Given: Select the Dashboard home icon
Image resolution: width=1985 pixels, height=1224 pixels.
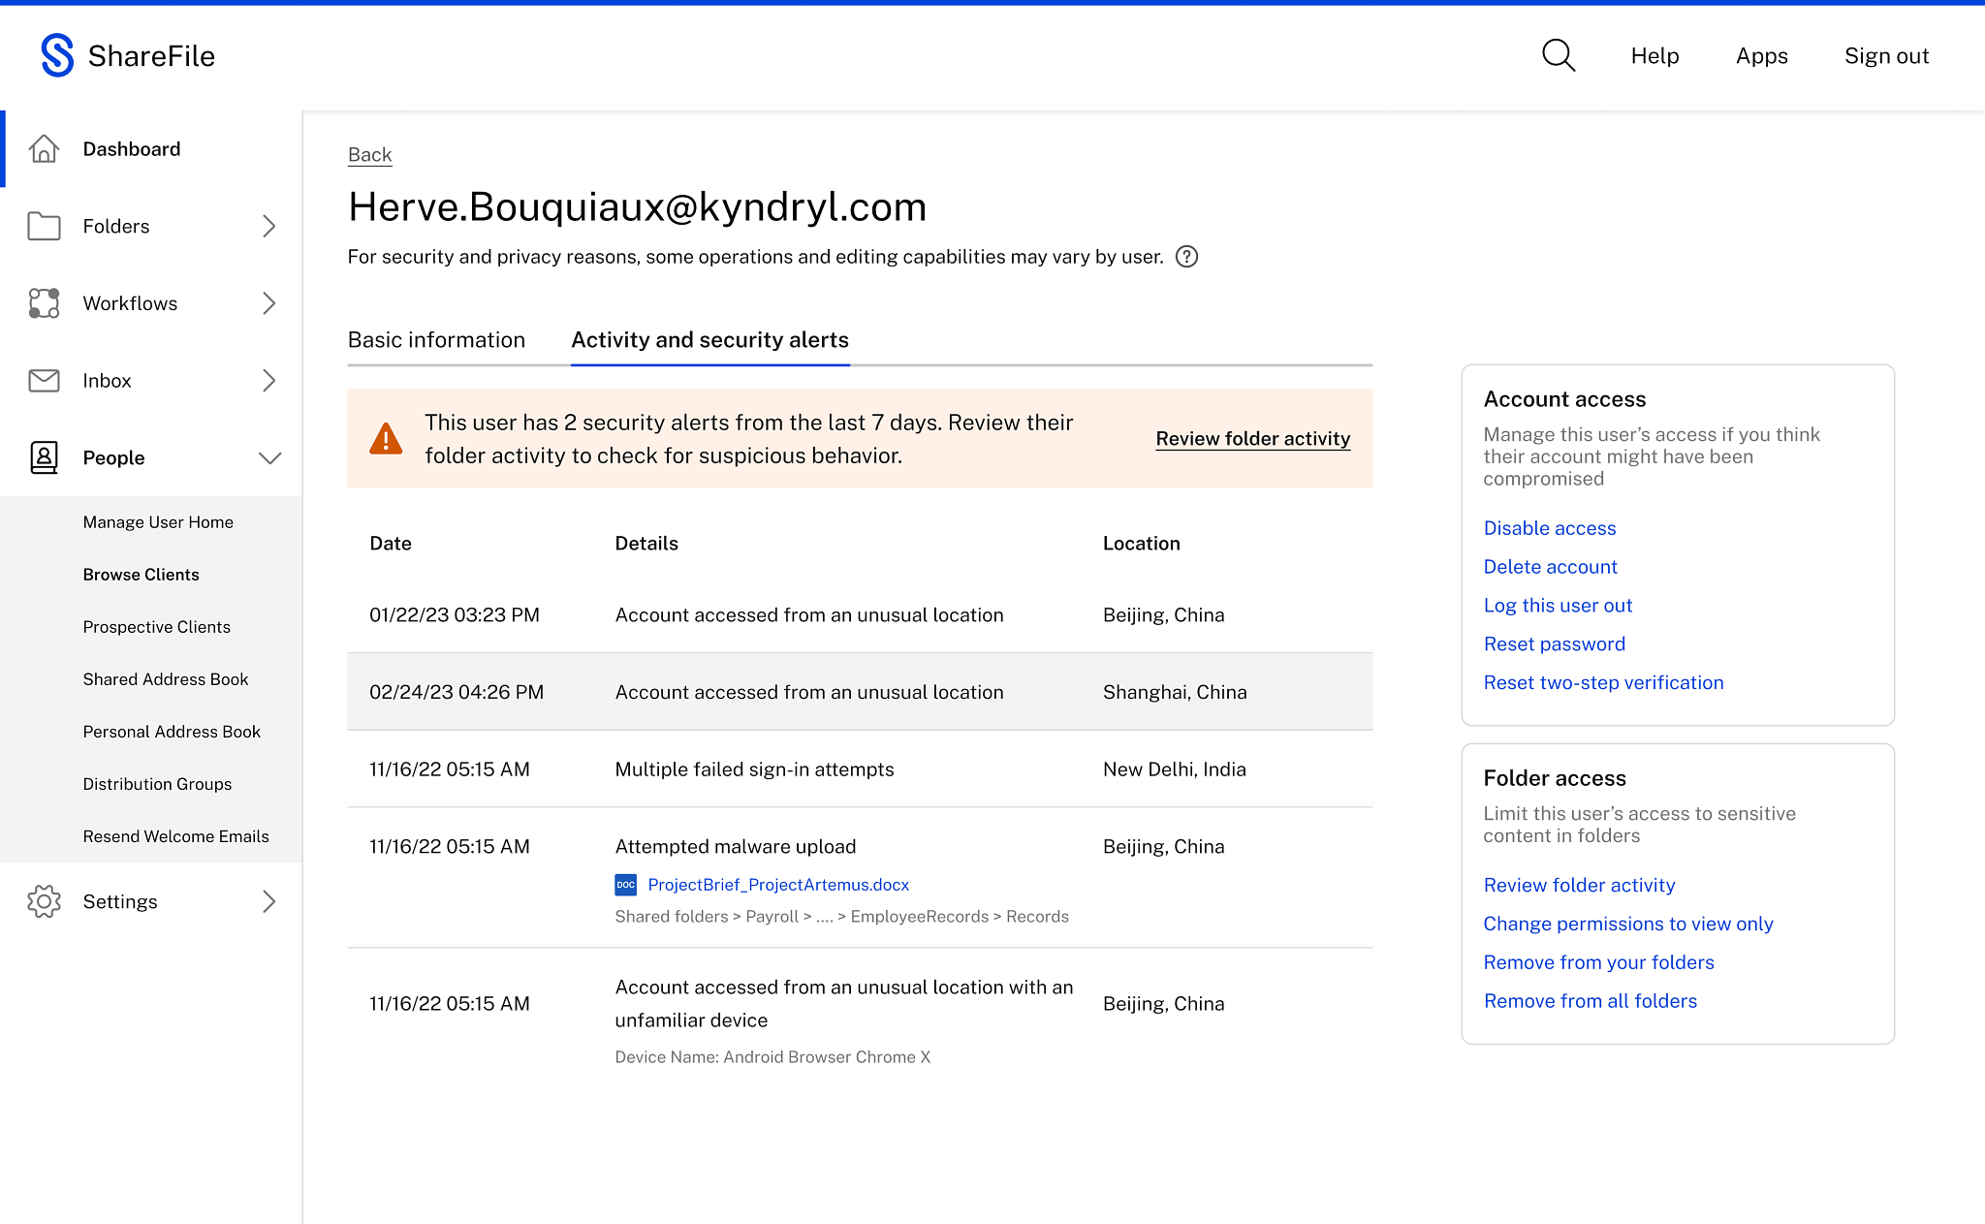Looking at the screenshot, I should (x=44, y=148).
